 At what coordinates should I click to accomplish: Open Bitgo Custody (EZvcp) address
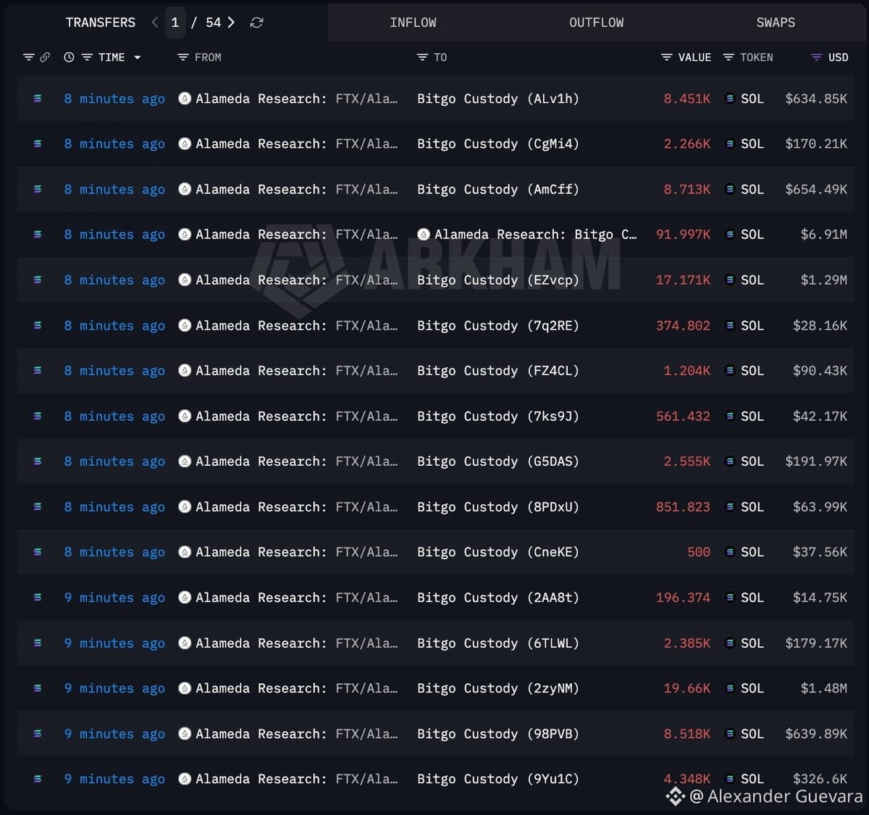point(498,280)
